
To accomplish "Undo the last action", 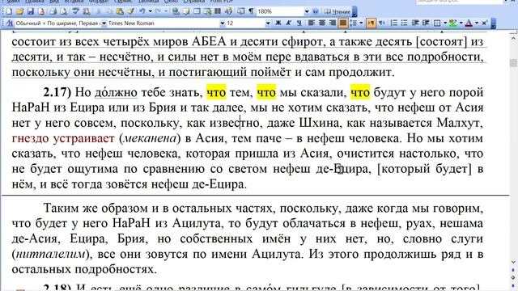I will pos(142,11).
